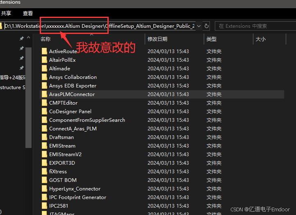Click the fiXtress folder icon
The image size is (296, 215).
pos(44,172)
